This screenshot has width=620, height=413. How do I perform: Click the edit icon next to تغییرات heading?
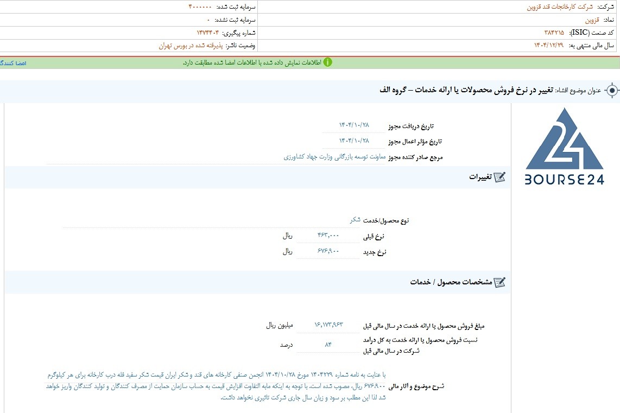pos(500,177)
